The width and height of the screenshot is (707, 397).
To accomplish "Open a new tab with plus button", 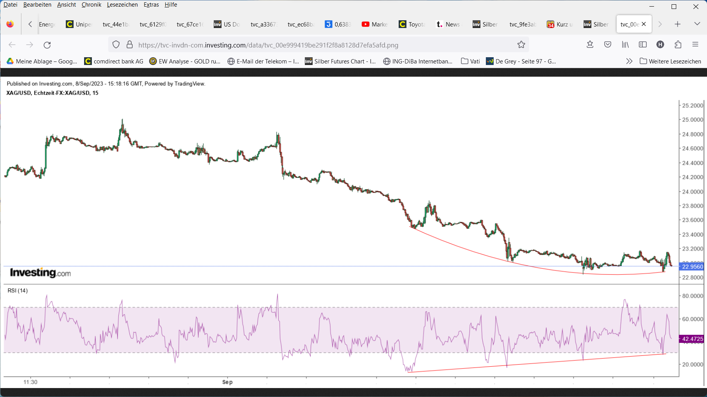I will [677, 24].
